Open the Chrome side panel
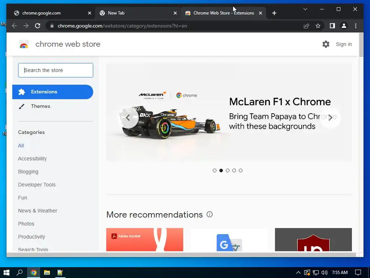 [332, 26]
